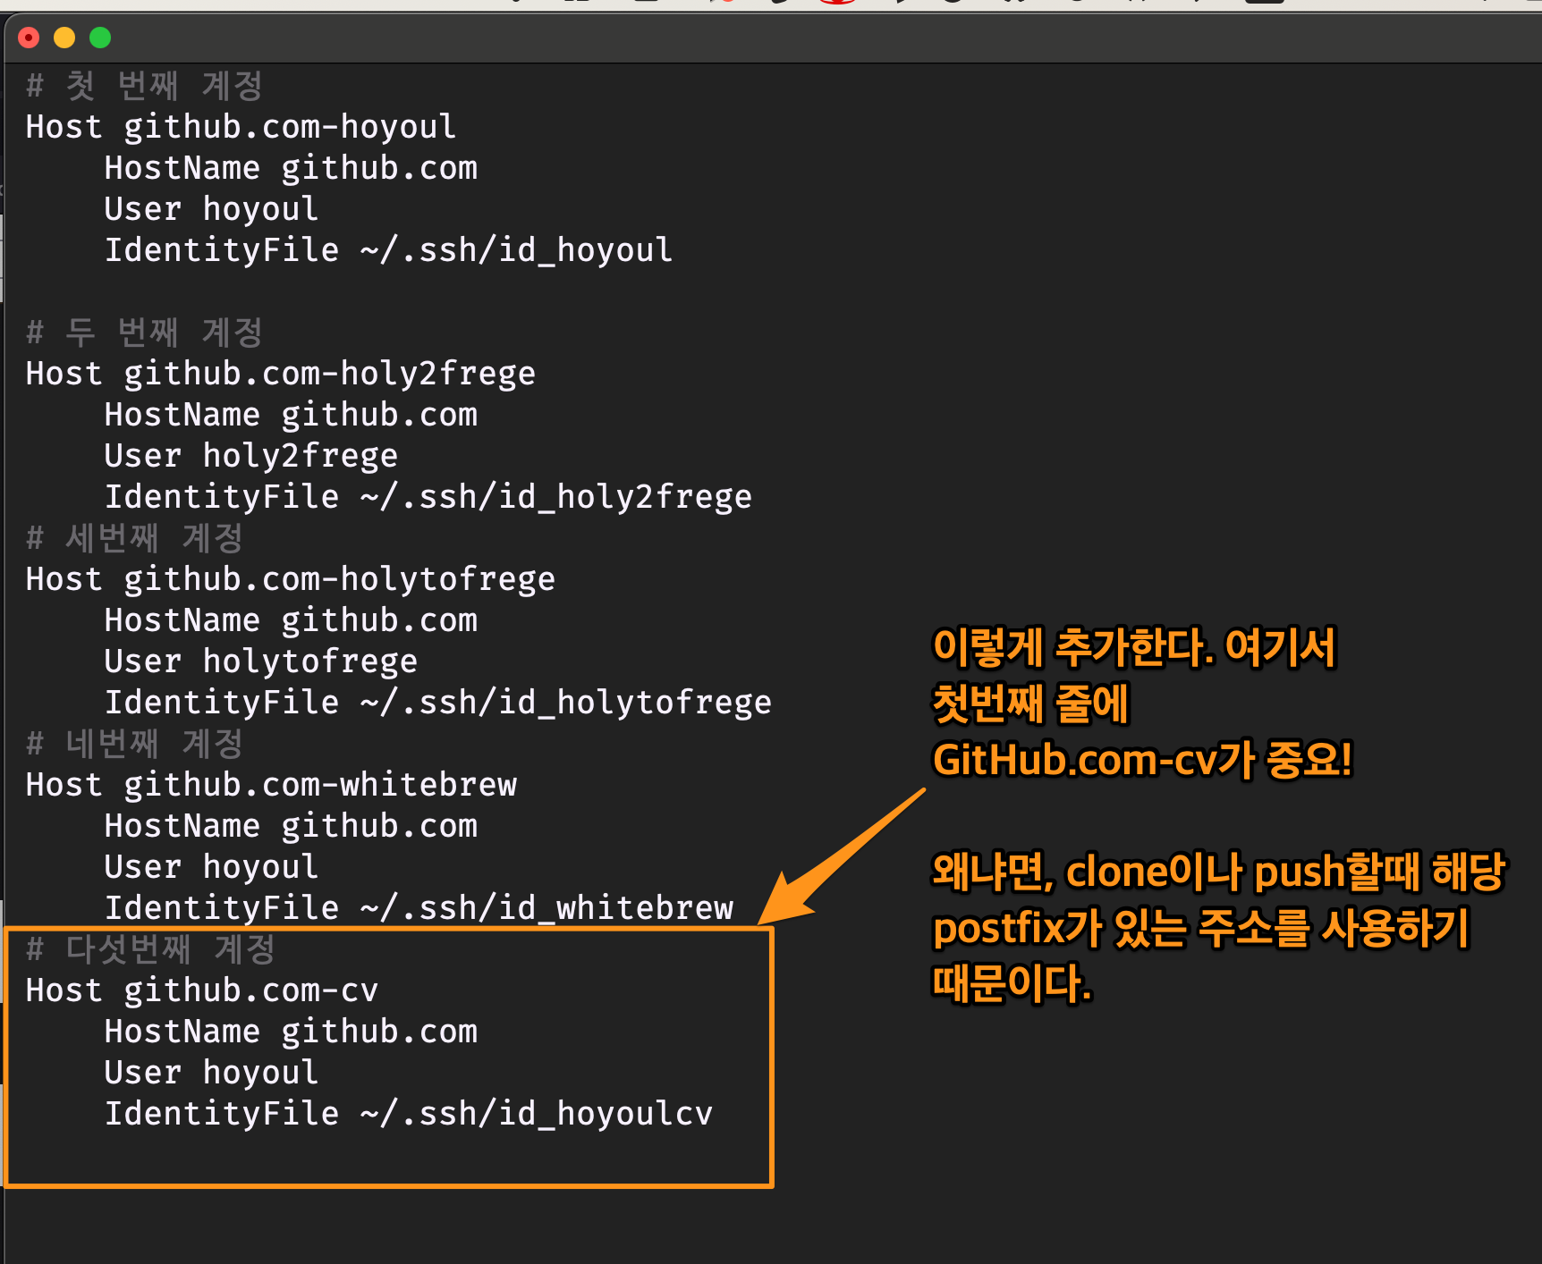This screenshot has height=1264, width=1542.
Task: Select the 'User holy2frege' text line
Action: pos(250,455)
